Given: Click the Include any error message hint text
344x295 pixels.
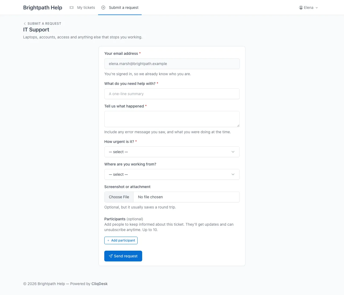Looking at the screenshot, I should click(x=168, y=132).
